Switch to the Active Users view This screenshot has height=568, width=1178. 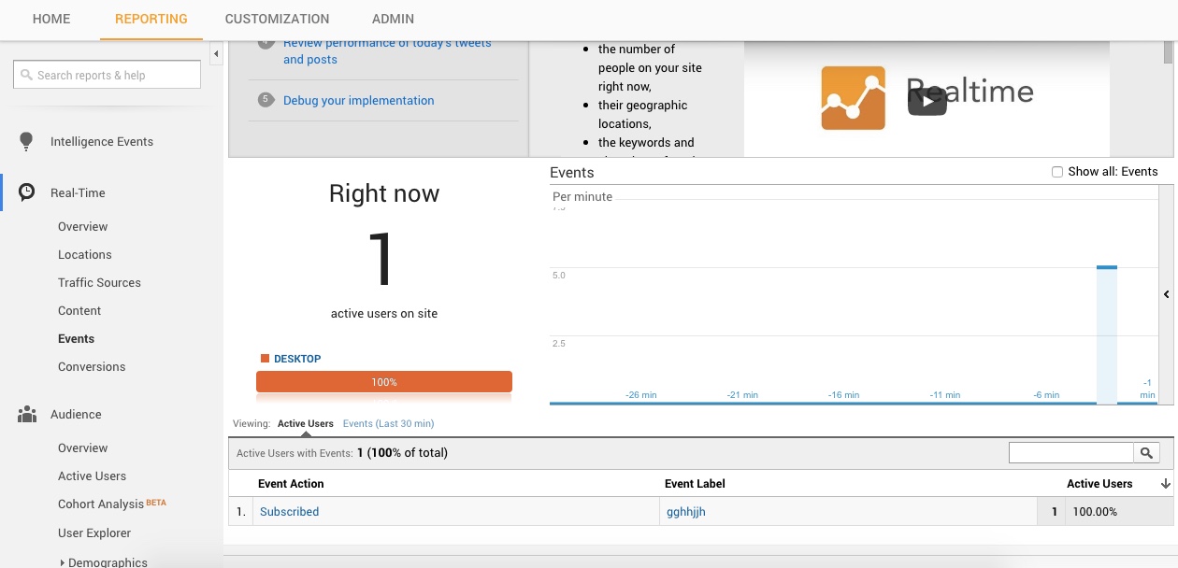(306, 423)
